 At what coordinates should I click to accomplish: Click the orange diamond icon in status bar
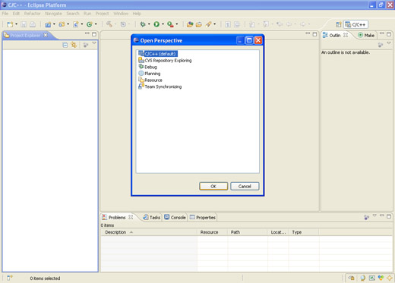pos(390,278)
